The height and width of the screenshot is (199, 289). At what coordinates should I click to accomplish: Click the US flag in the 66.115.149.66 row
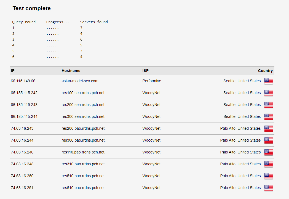(x=269, y=81)
